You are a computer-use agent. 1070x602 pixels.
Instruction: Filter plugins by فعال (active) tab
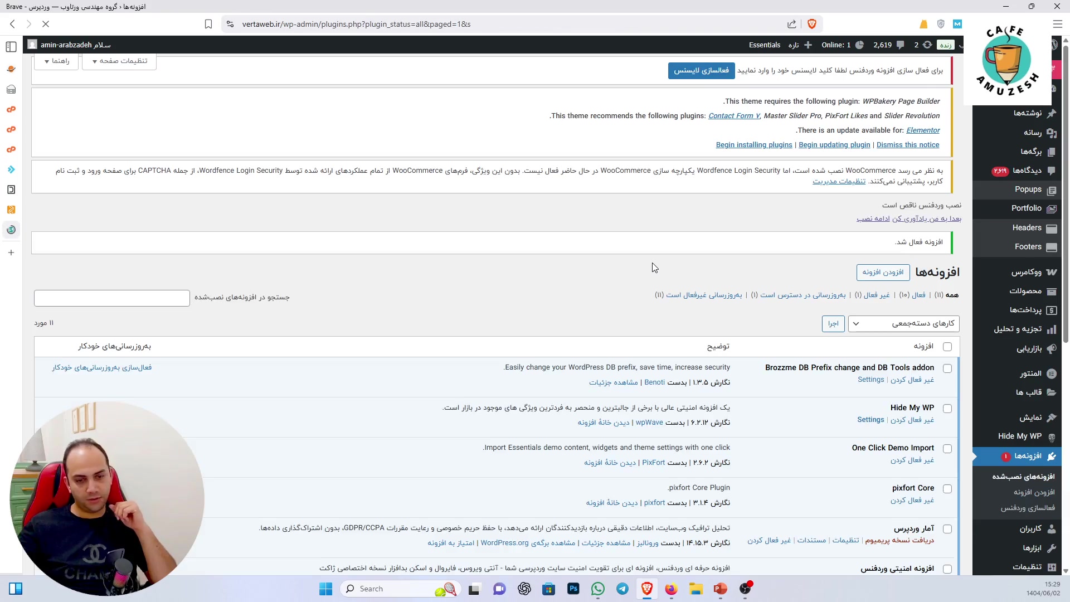click(918, 295)
